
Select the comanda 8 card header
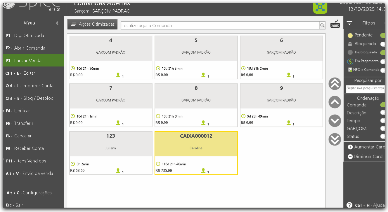(x=196, y=96)
